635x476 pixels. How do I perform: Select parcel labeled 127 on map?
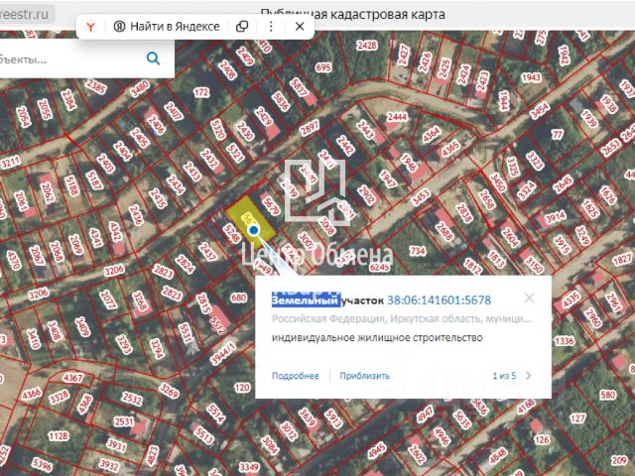(x=577, y=418)
